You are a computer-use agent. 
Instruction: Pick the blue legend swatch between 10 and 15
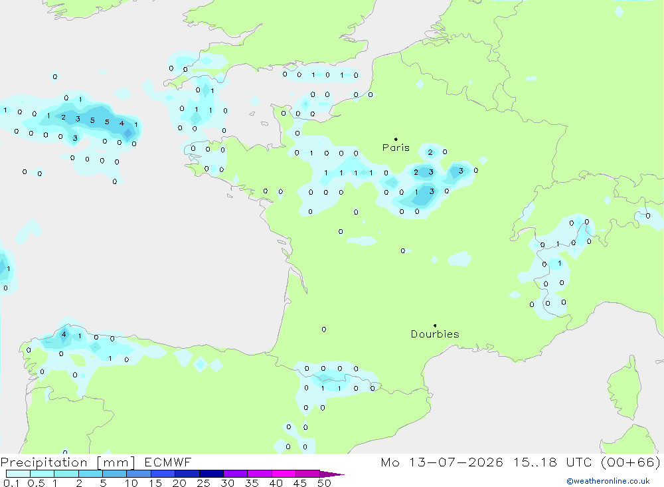pyautogui.click(x=139, y=474)
